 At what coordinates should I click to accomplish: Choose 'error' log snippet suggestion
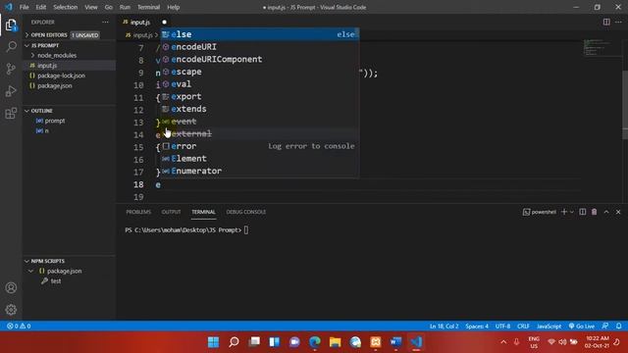(259, 146)
